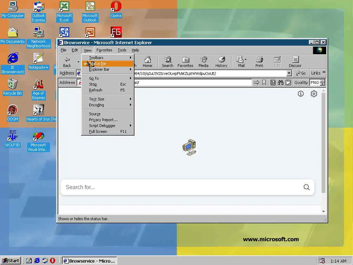Viewport: 353px width, 265px height.
Task: Open the Search pane from toolbar
Action: coord(168,62)
